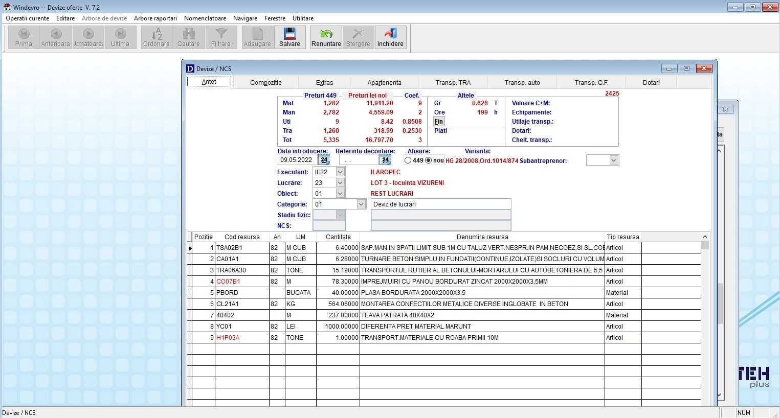Switch to the Compozitie tab
The height and width of the screenshot is (418, 780).
point(266,82)
